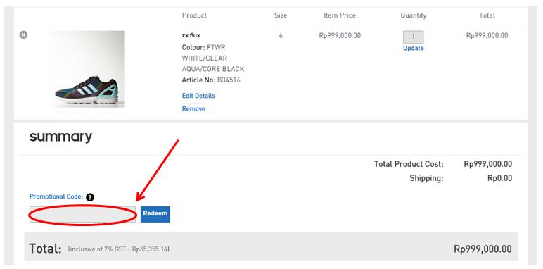Click the Quantity column header

(x=414, y=15)
